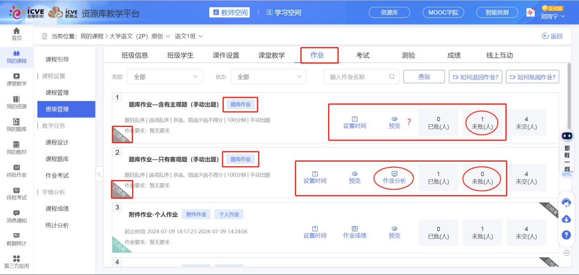The width and height of the screenshot is (579, 275).
Task: Collapse the left course menu panel
Action: (99, 174)
